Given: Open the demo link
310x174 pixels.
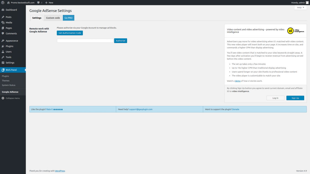Looking at the screenshot, I should pyautogui.click(x=238, y=81).
